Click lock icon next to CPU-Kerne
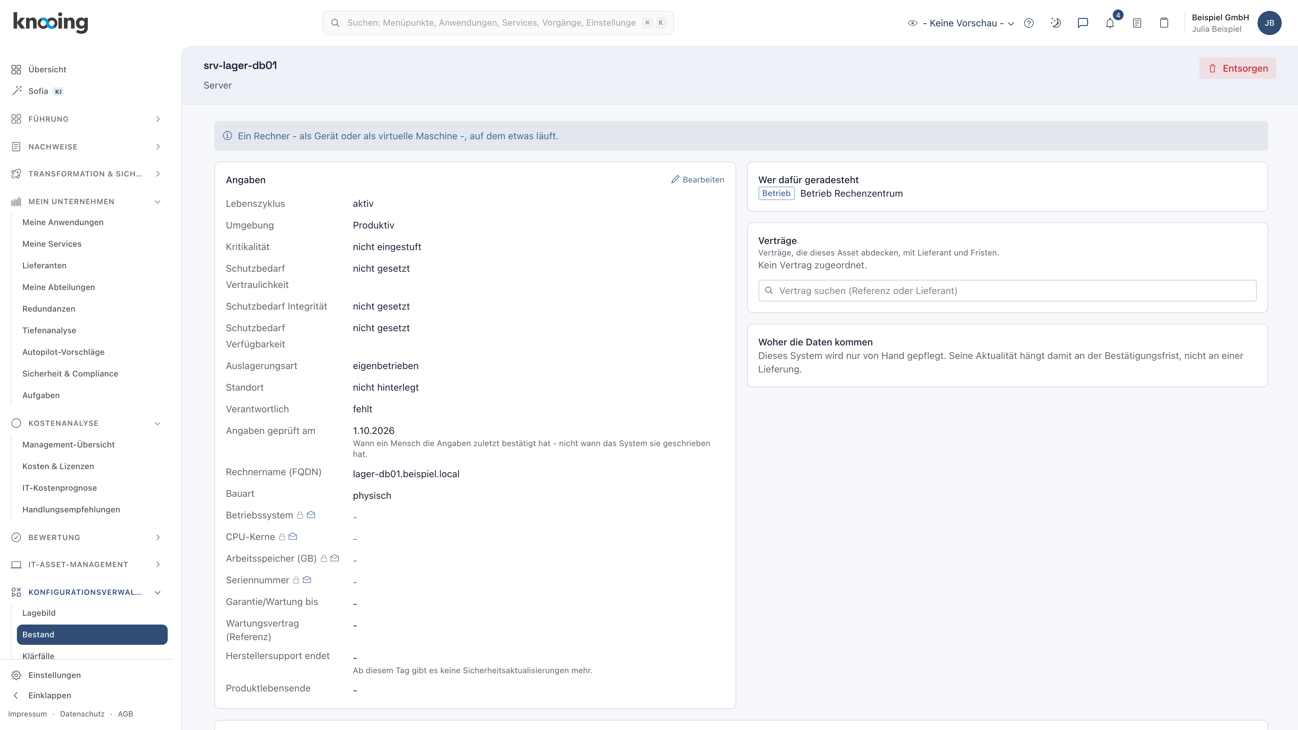This screenshot has height=730, width=1298. [x=282, y=537]
